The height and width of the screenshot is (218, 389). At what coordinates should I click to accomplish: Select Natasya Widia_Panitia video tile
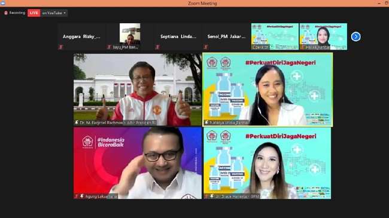(x=268, y=90)
